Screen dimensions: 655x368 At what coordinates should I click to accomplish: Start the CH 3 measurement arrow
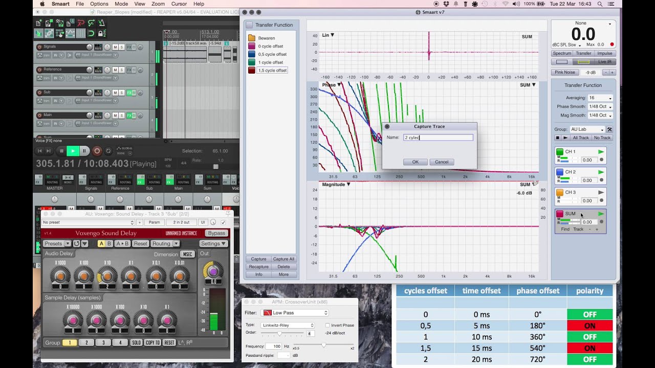[601, 193]
